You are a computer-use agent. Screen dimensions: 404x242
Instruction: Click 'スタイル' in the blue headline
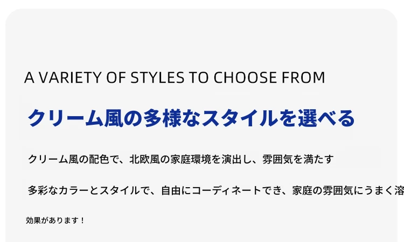pyautogui.click(x=240, y=118)
